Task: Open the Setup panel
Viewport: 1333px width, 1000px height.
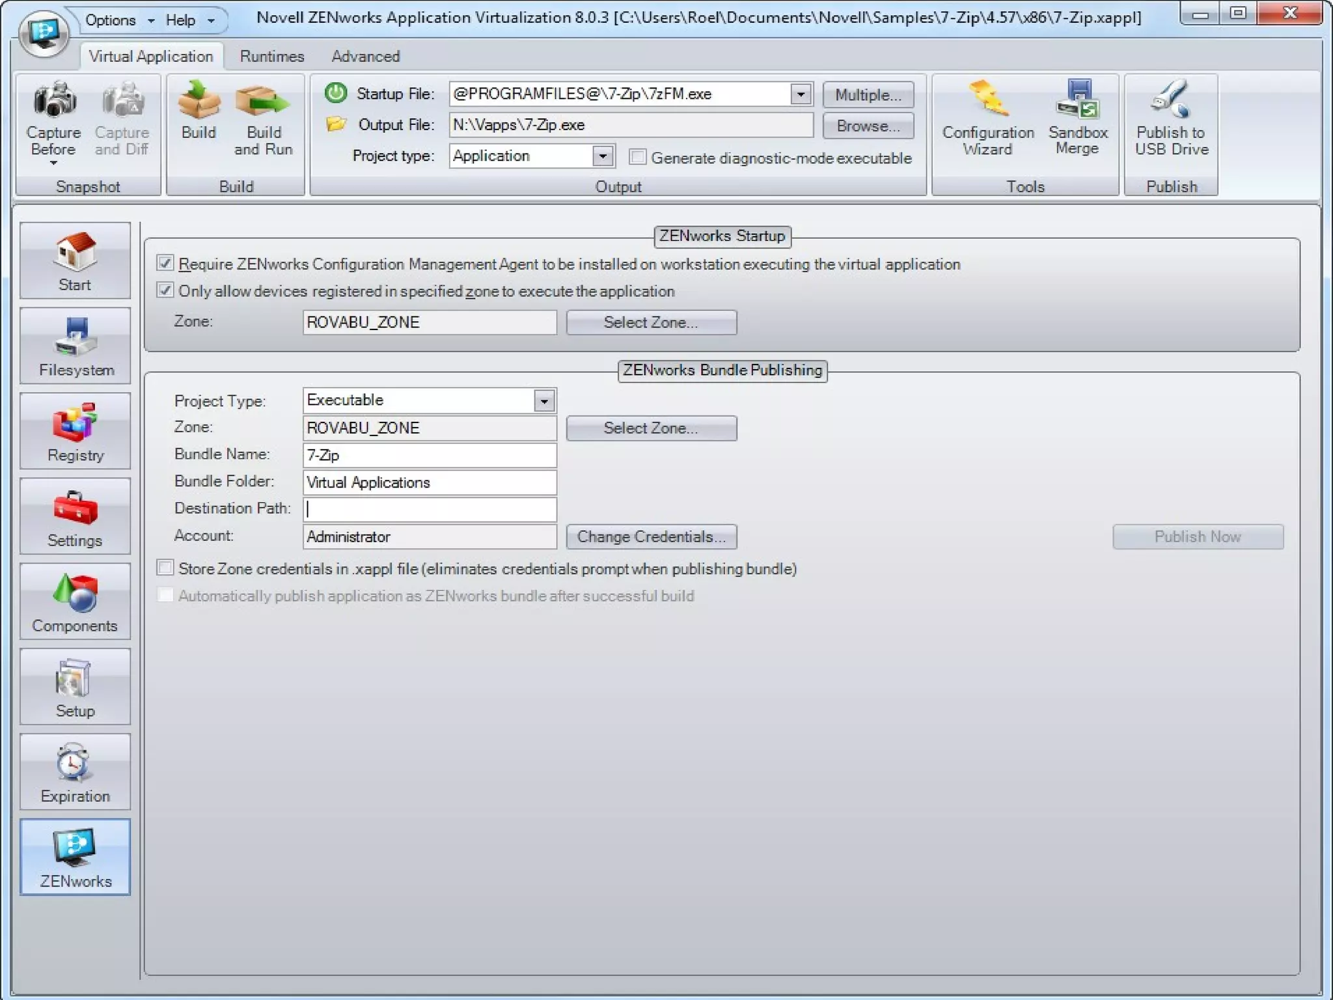Action: coord(75,687)
